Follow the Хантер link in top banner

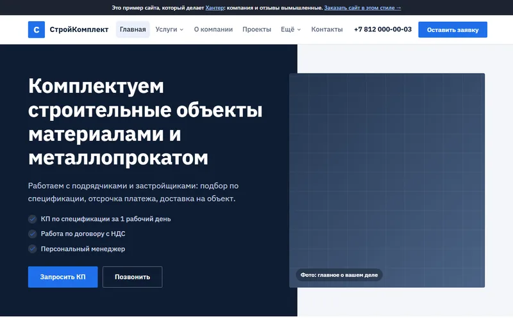(215, 8)
